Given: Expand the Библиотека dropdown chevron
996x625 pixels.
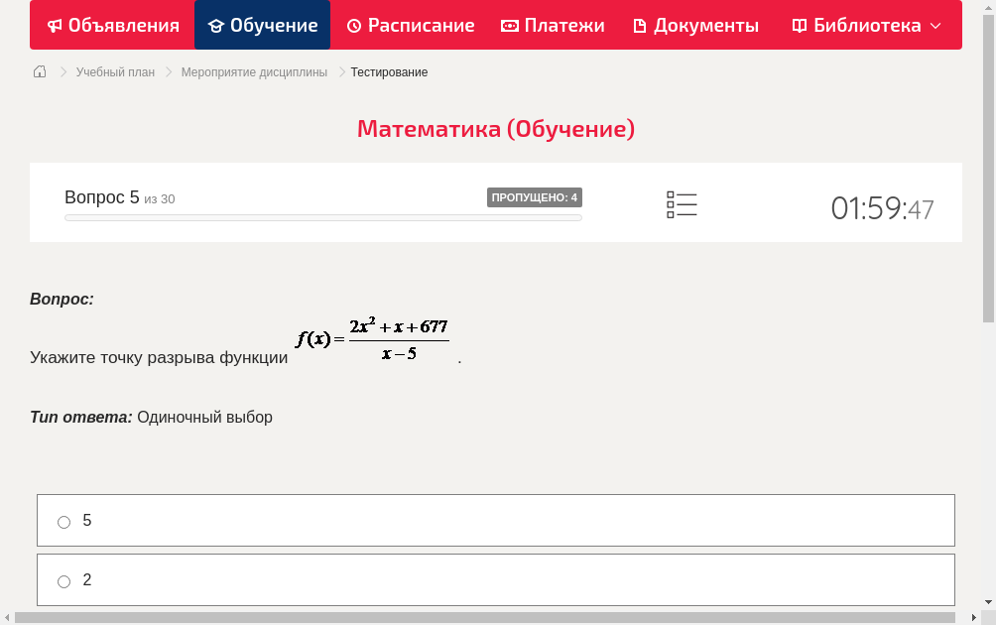Looking at the screenshot, I should [x=934, y=26].
